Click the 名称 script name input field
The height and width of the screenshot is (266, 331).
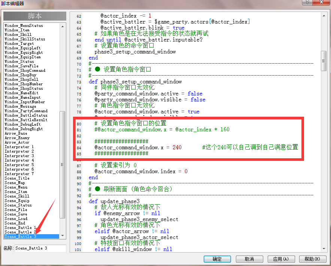40,248
